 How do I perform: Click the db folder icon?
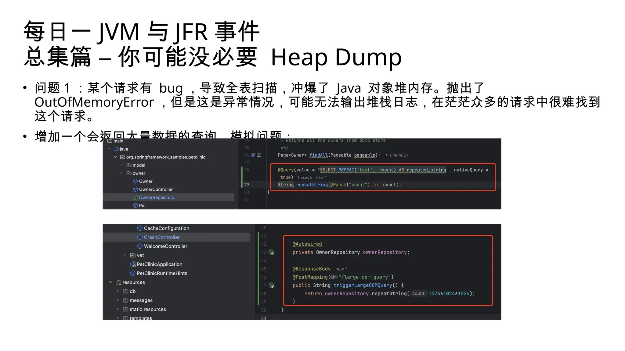point(125,291)
